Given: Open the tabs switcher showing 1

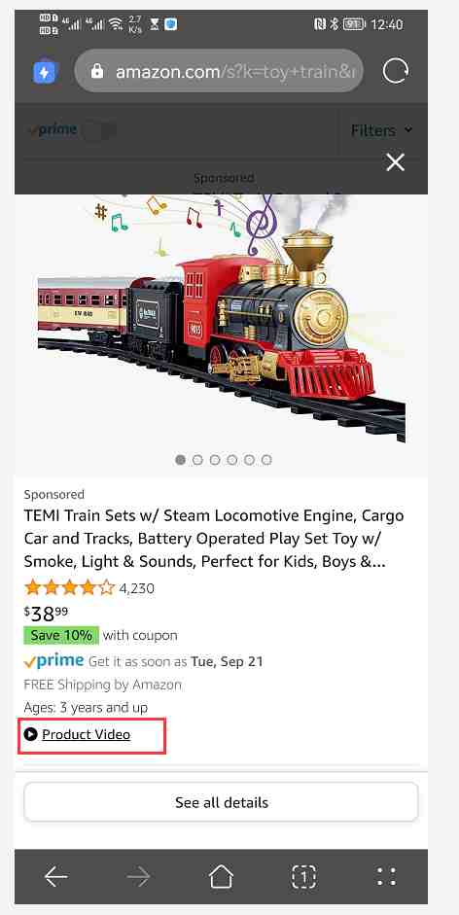Looking at the screenshot, I should [x=303, y=876].
